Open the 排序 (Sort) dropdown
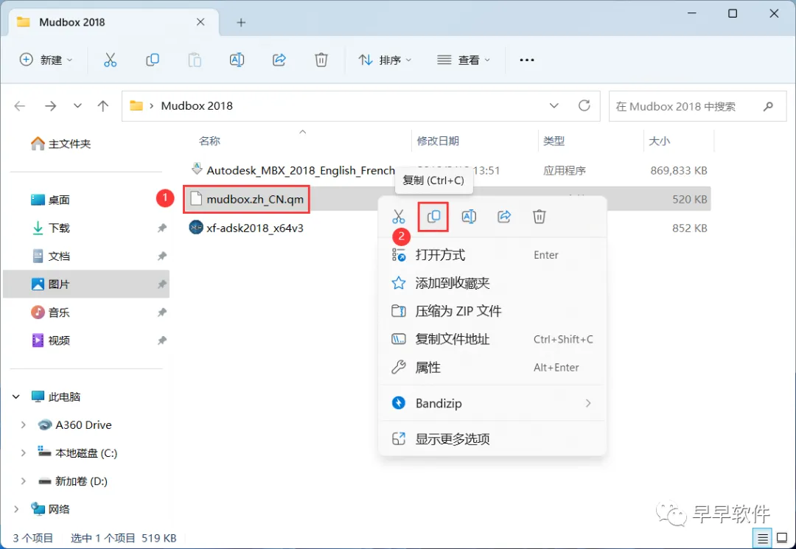The height and width of the screenshot is (549, 796). [385, 60]
